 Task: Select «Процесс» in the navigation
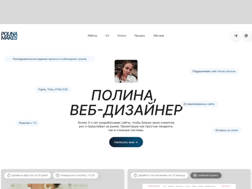click(140, 36)
